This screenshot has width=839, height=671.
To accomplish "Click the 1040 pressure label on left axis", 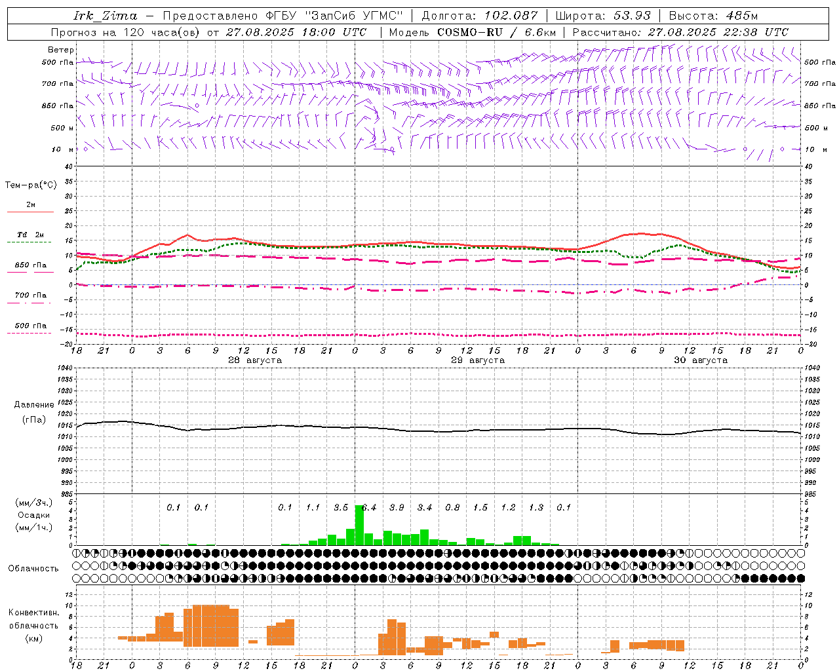I will pyautogui.click(x=65, y=368).
